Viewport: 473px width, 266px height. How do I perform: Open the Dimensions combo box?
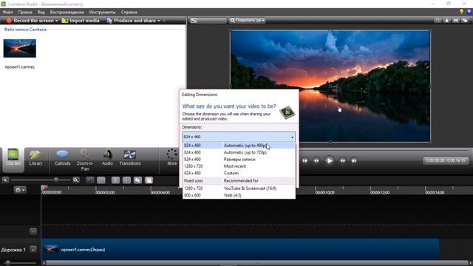[239, 137]
